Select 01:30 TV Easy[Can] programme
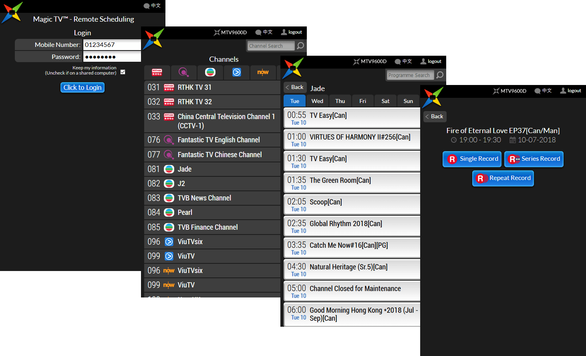This screenshot has height=356, width=586. pyautogui.click(x=352, y=161)
